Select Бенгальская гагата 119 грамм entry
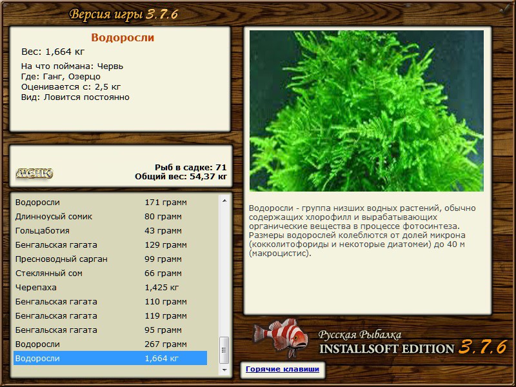516x387 pixels. (x=110, y=315)
